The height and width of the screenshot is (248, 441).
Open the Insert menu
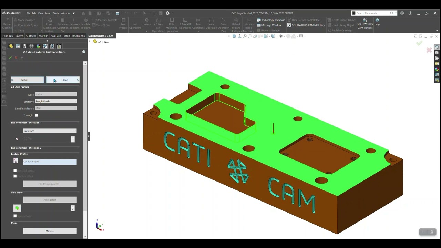click(48, 13)
